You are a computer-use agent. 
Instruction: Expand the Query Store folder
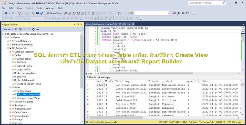tap(11, 112)
